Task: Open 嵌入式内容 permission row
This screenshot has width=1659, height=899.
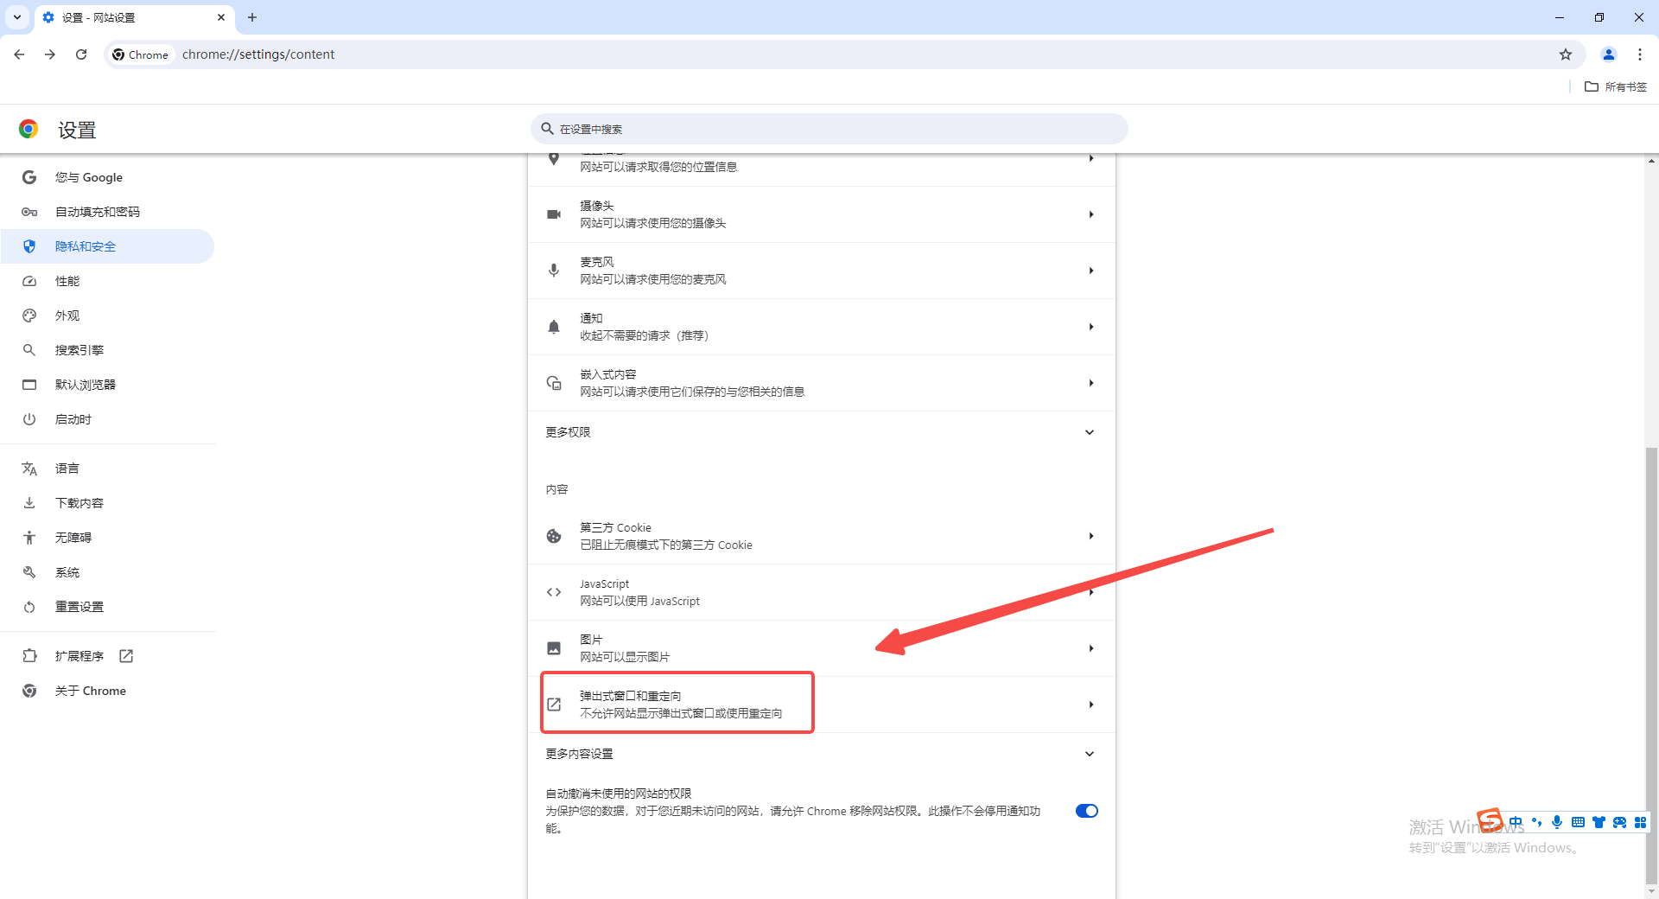Action: click(x=822, y=383)
